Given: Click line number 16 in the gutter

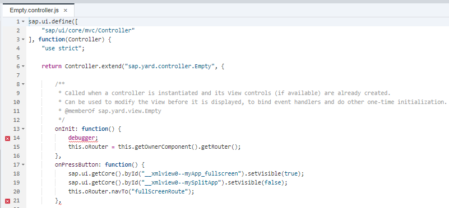Looking at the screenshot, I should (x=17, y=155).
